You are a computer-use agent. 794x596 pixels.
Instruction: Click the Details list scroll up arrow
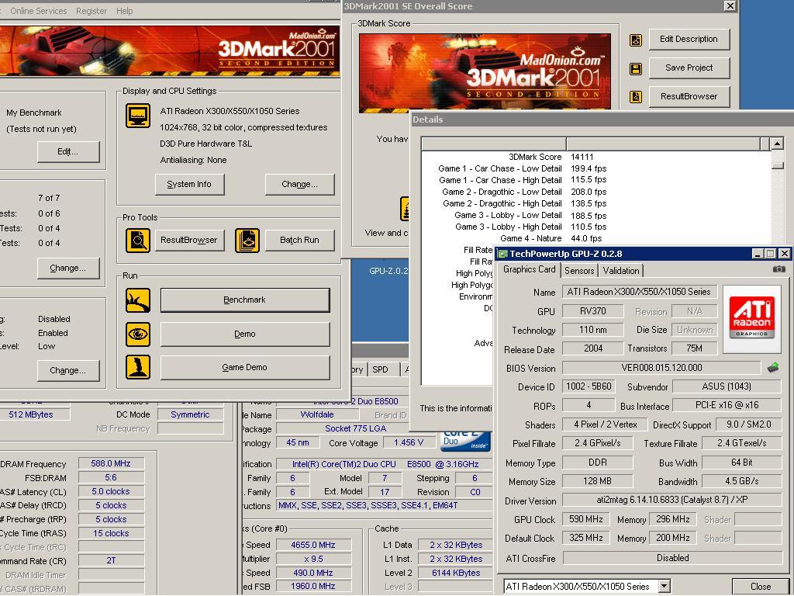click(777, 144)
